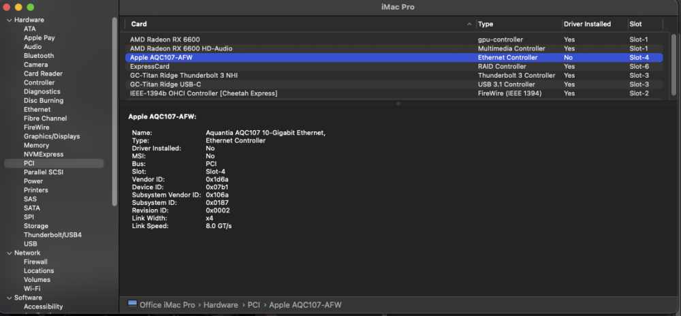Image resolution: width=681 pixels, height=316 pixels.
Task: Open SPI category
Action: point(29,217)
